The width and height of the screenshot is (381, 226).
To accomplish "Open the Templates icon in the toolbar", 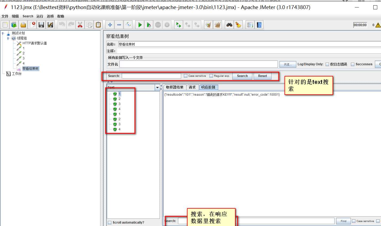I will pyautogui.click(x=14, y=25).
